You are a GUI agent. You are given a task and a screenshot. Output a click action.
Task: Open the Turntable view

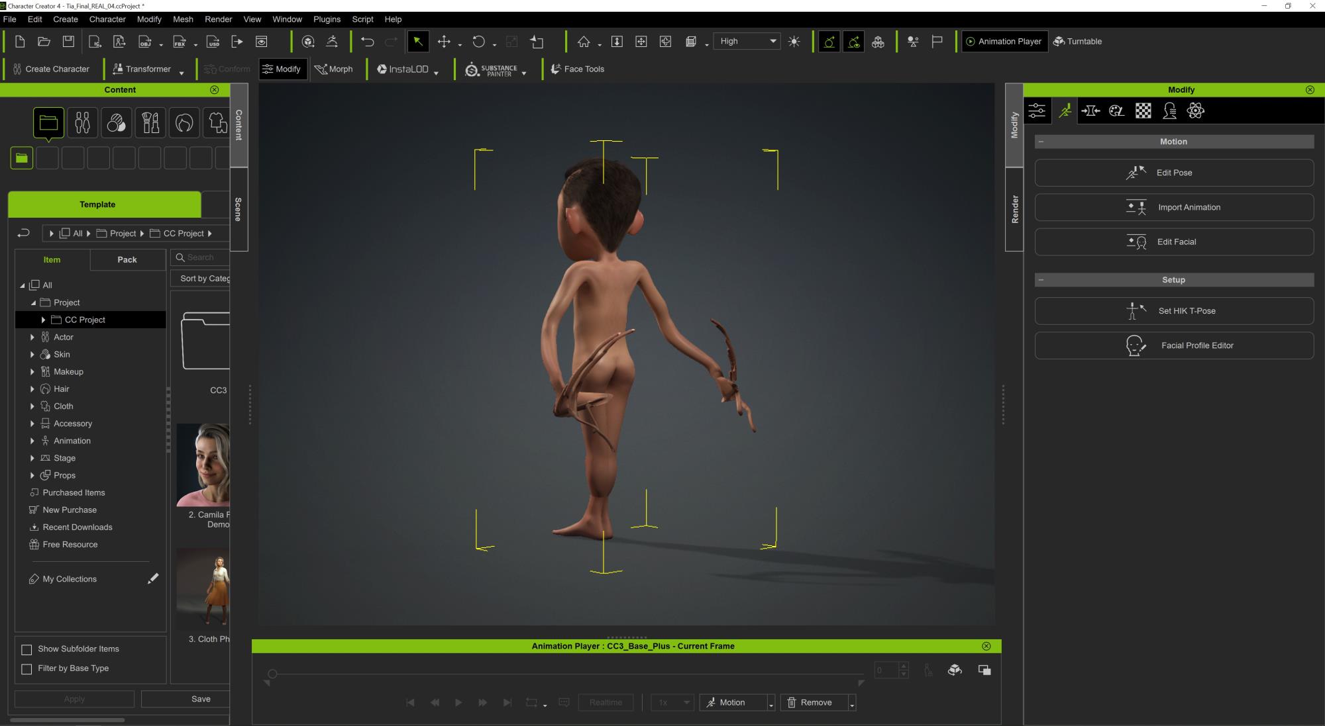(1077, 42)
